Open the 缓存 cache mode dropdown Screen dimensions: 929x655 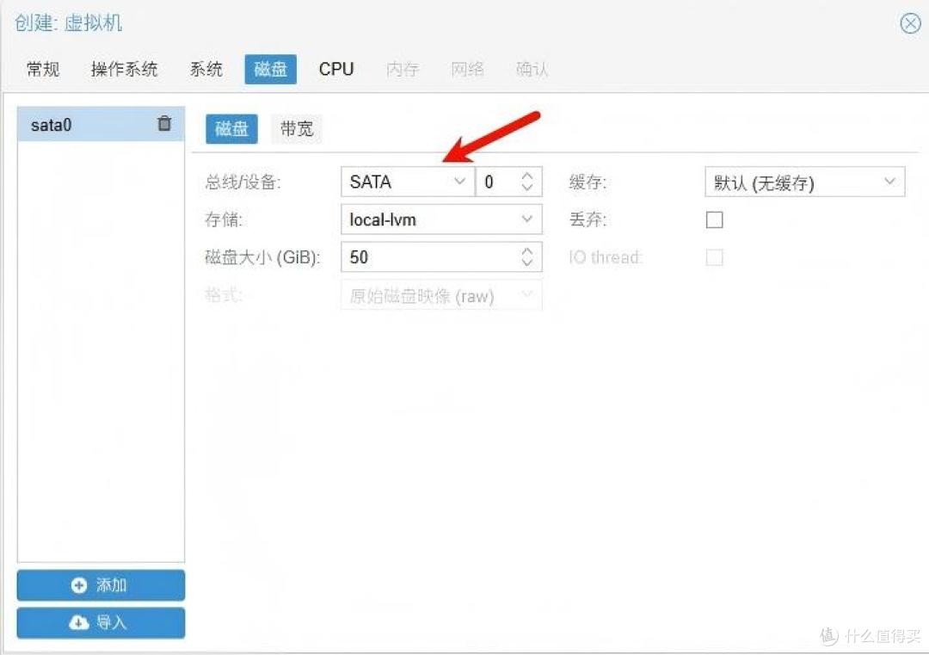point(804,182)
